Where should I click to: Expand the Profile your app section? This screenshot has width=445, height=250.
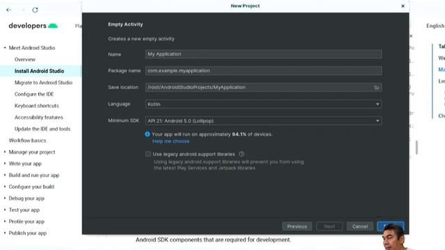tap(5, 222)
